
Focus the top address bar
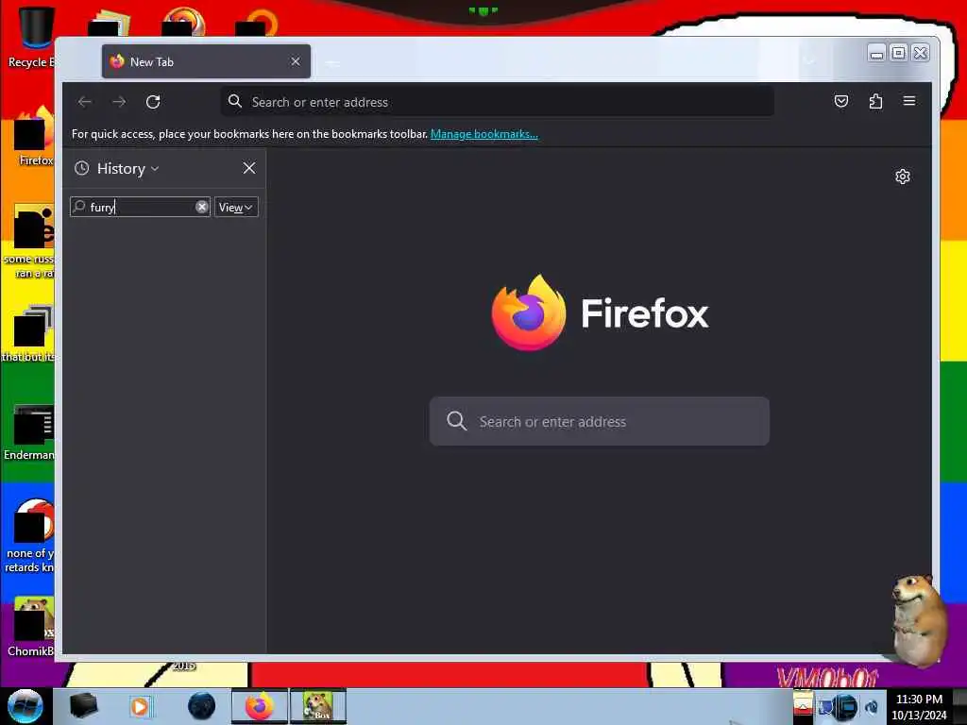click(497, 102)
